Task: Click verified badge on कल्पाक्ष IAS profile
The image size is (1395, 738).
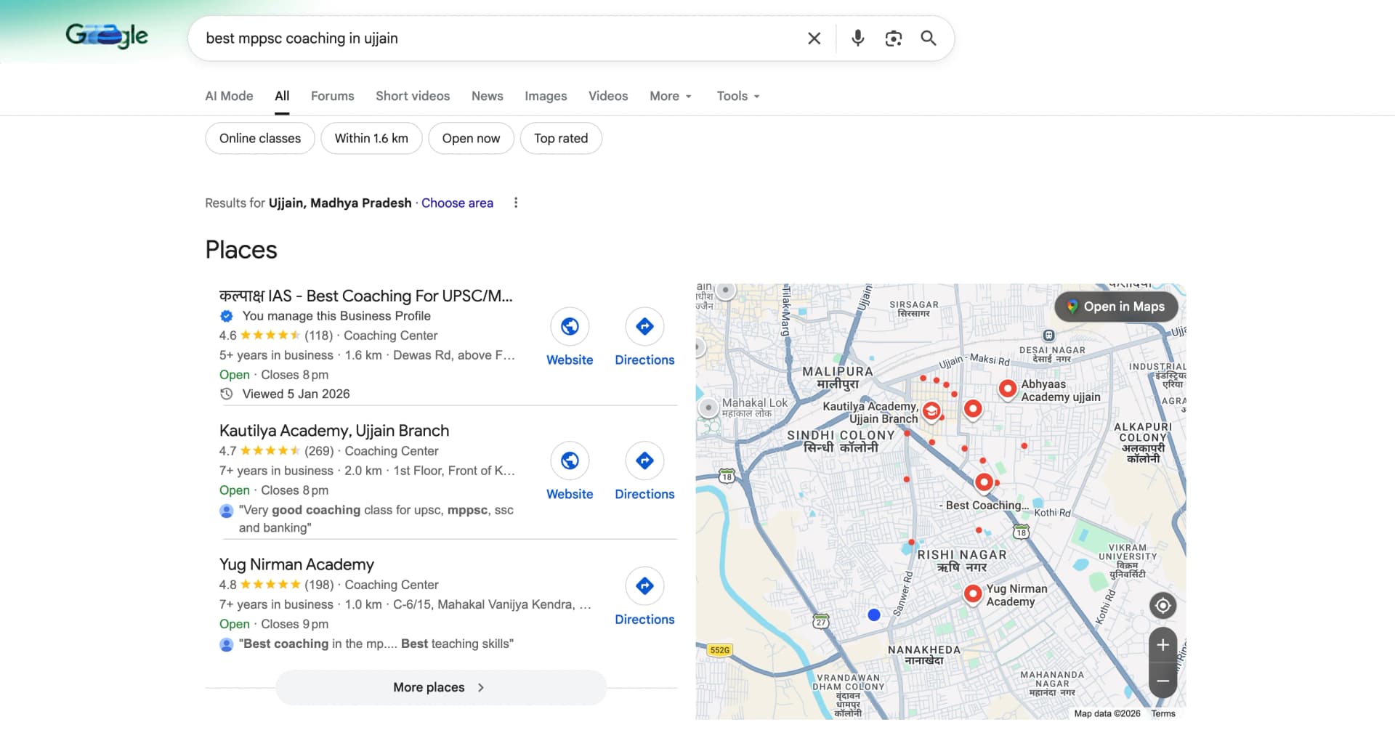Action: tap(227, 316)
